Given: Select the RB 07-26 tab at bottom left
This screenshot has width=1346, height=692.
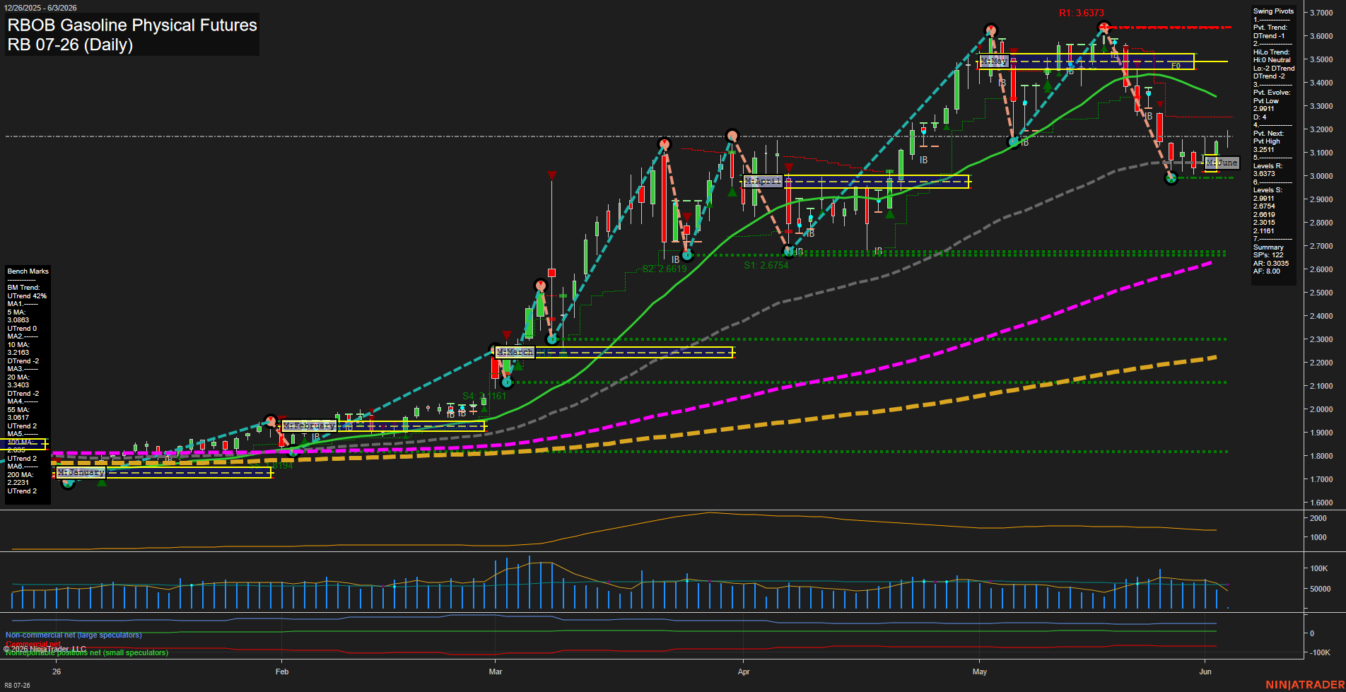Looking at the screenshot, I should pos(17,686).
